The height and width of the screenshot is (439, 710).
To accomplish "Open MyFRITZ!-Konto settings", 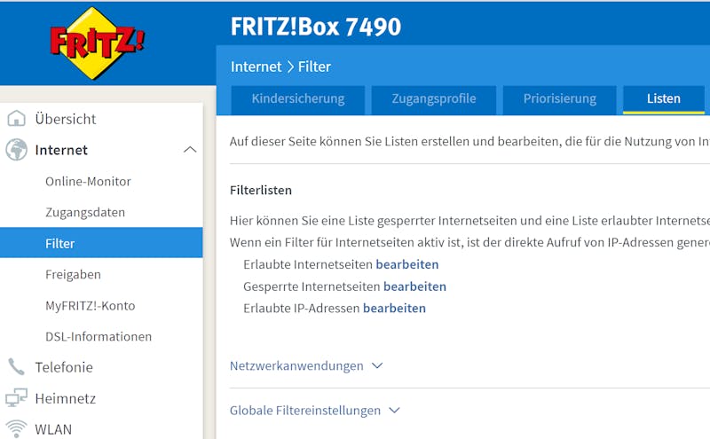I will pos(91,306).
